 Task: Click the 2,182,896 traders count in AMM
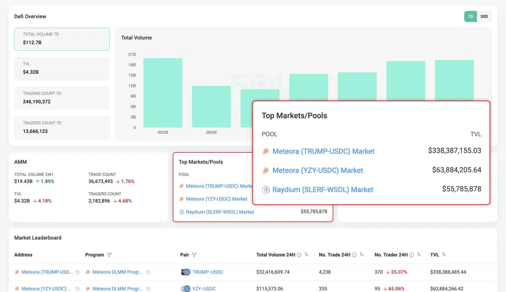coord(99,201)
